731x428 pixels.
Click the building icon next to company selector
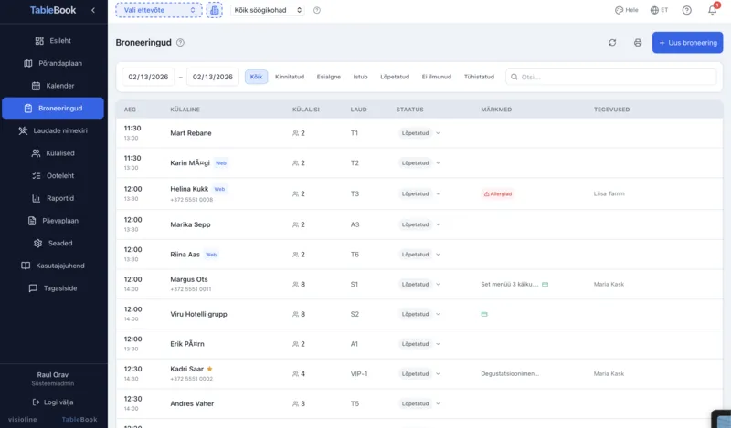point(215,10)
